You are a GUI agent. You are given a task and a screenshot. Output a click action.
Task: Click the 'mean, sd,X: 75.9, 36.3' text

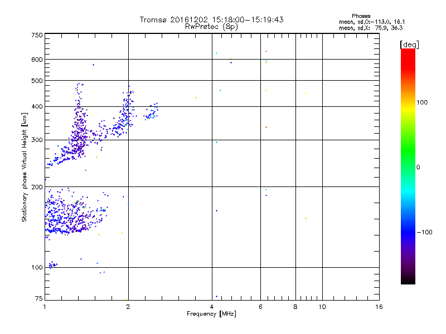(371, 28)
